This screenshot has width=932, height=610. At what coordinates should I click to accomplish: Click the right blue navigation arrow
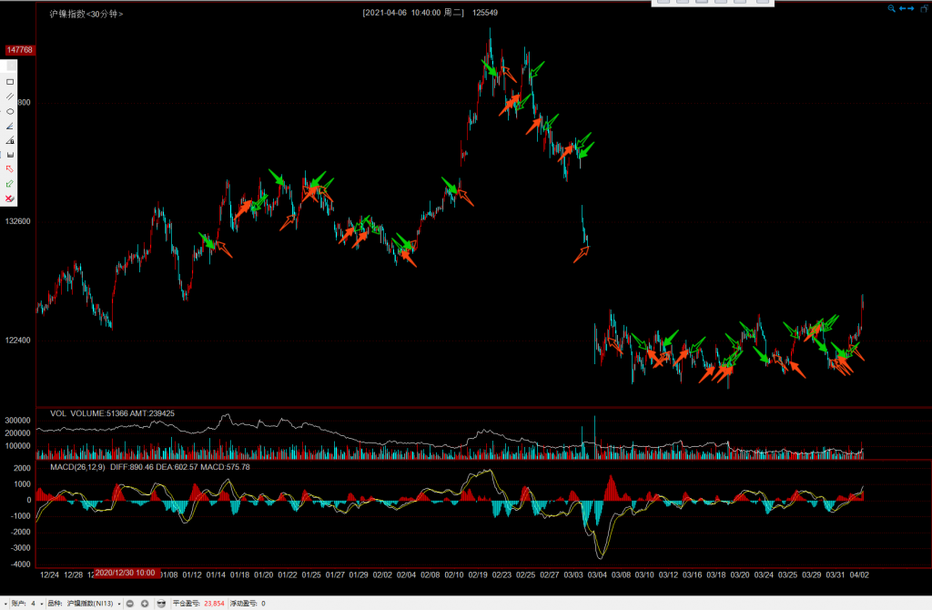pos(911,8)
